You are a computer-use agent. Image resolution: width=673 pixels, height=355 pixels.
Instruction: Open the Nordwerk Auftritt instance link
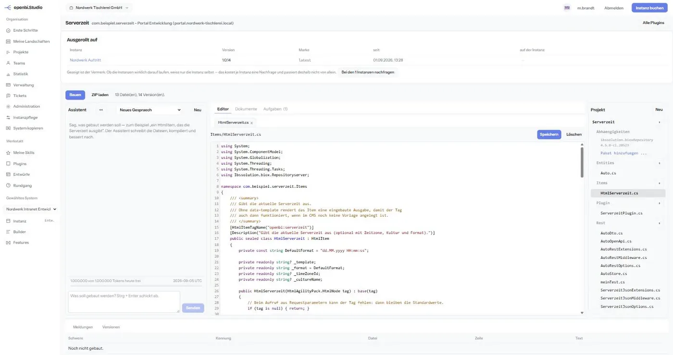(x=86, y=60)
